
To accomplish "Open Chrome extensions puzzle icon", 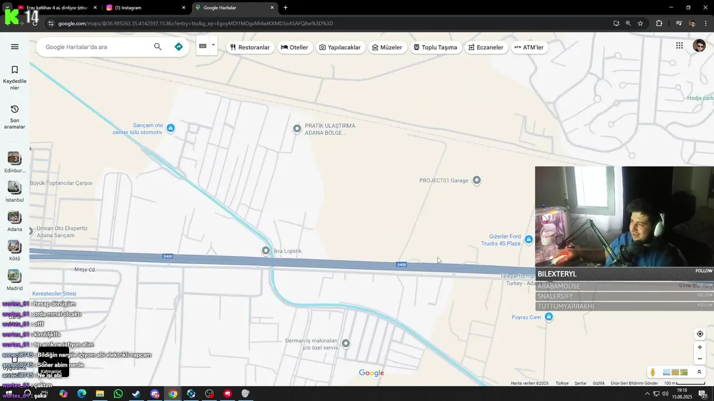I will (659, 23).
